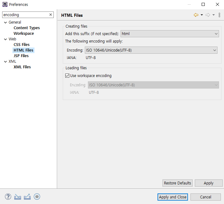This screenshot has height=204, width=224.
Task: Click the Cancel button
Action: click(205, 197)
